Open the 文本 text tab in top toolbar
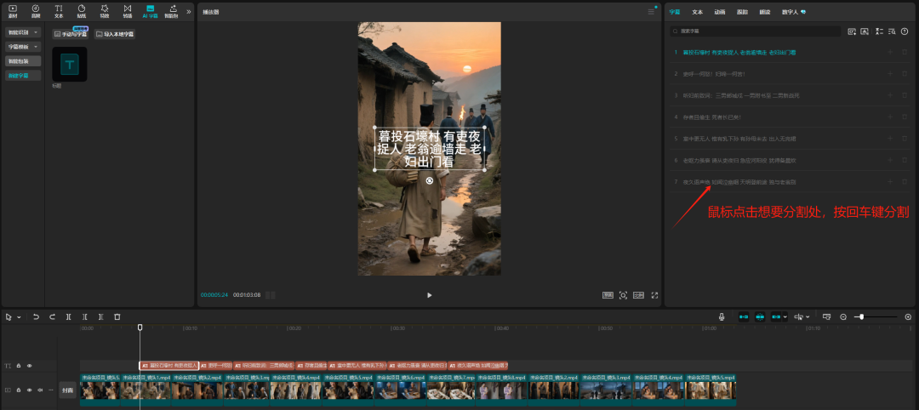 point(59,11)
